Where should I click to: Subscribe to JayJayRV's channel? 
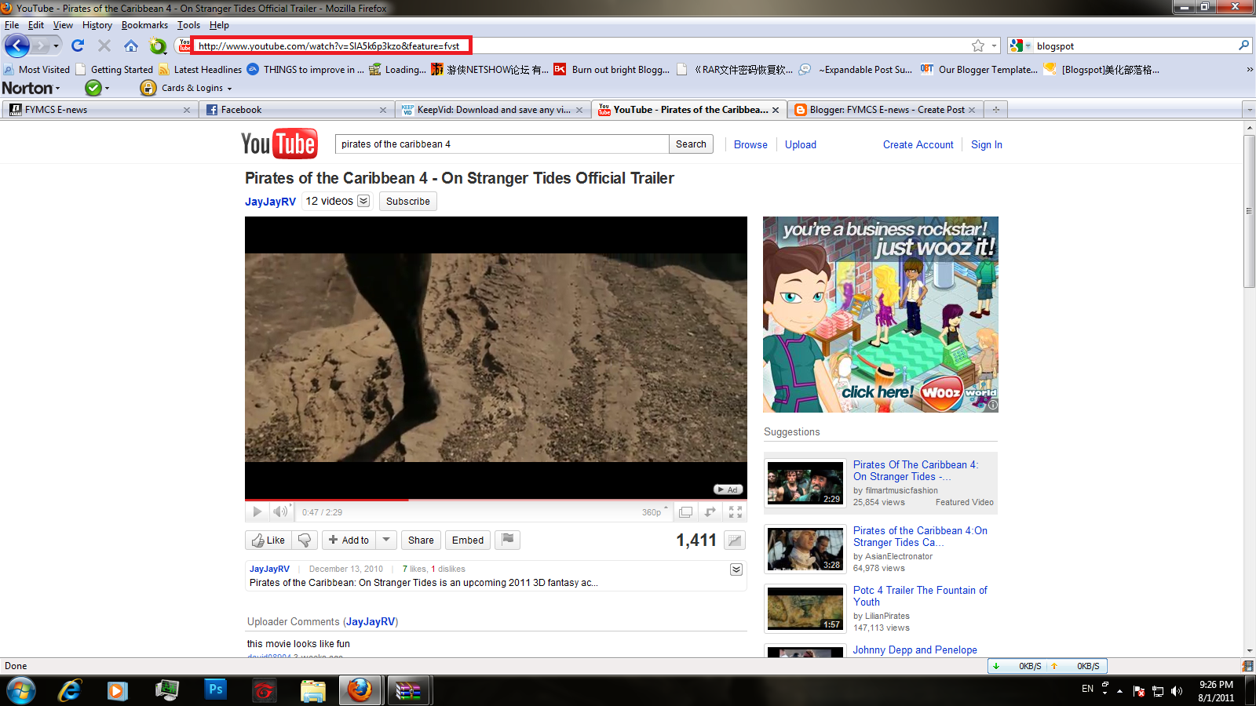pos(408,202)
